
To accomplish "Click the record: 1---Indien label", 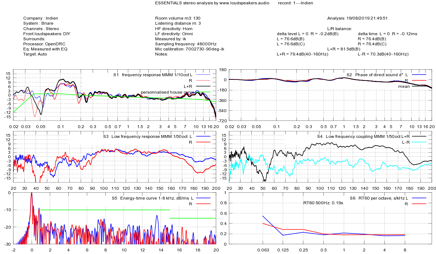I will point(295,3).
